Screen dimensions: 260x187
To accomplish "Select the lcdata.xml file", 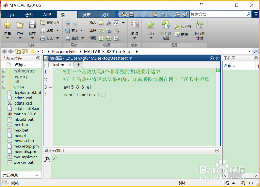I will (x=23, y=98).
